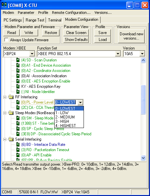Image resolution: width=150 pixels, height=196 pixels.
Task: Switch to the Range Test tab
Action: [x=35, y=20]
